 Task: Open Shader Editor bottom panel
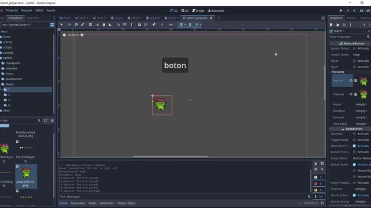point(126,203)
